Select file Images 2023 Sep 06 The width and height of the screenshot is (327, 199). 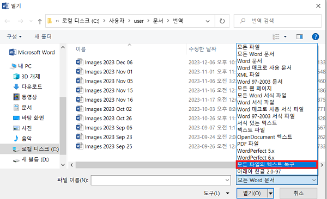[104, 128]
